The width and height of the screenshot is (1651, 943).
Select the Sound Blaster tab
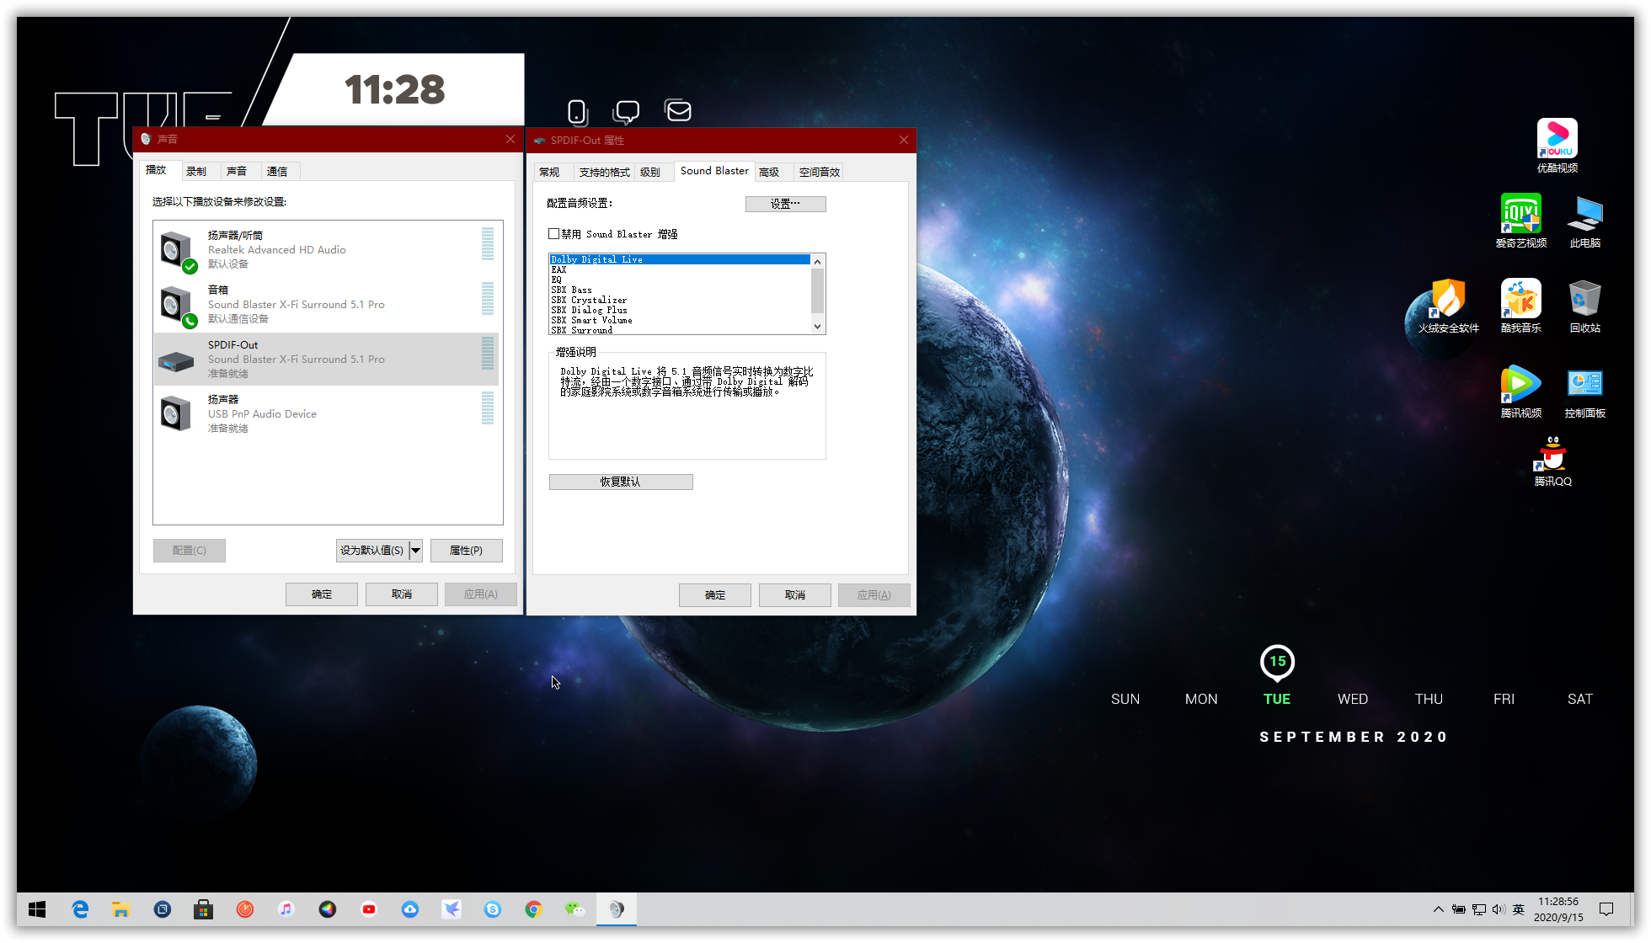point(714,171)
